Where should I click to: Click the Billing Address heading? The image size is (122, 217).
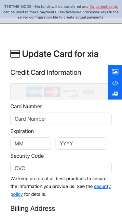click(x=33, y=209)
